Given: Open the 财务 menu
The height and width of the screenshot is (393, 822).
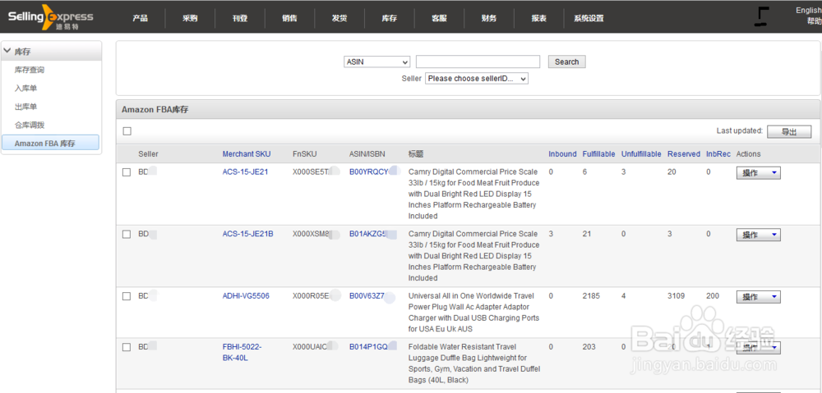Looking at the screenshot, I should 489,18.
